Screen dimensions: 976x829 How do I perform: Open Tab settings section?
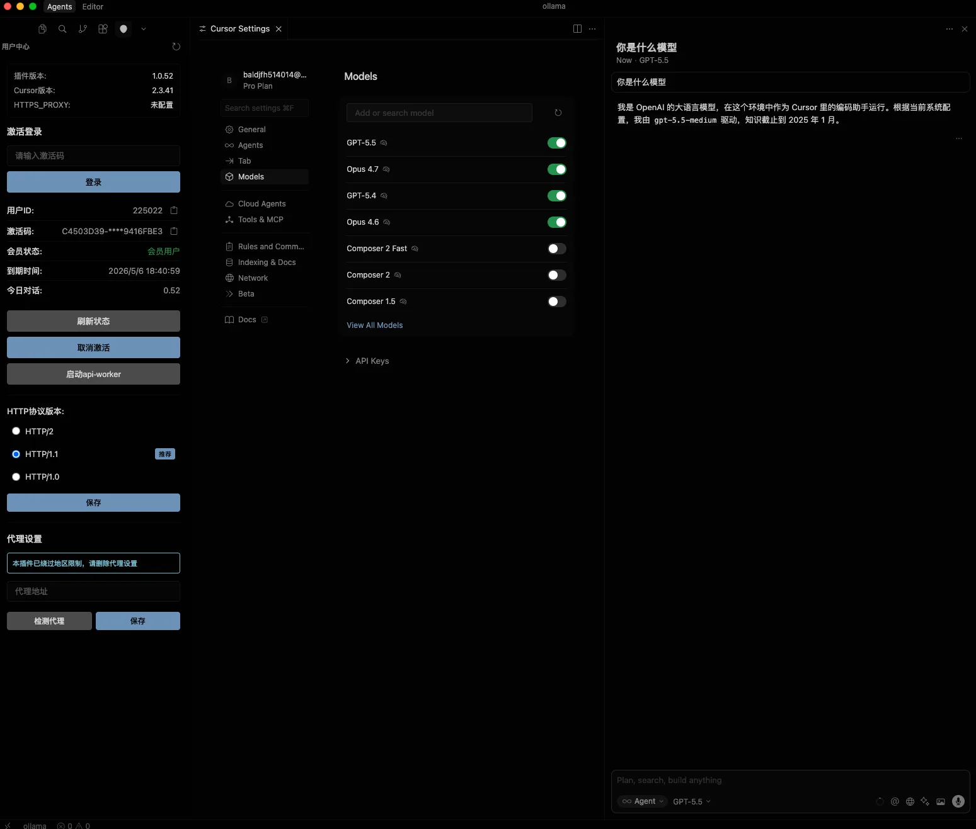point(265,161)
